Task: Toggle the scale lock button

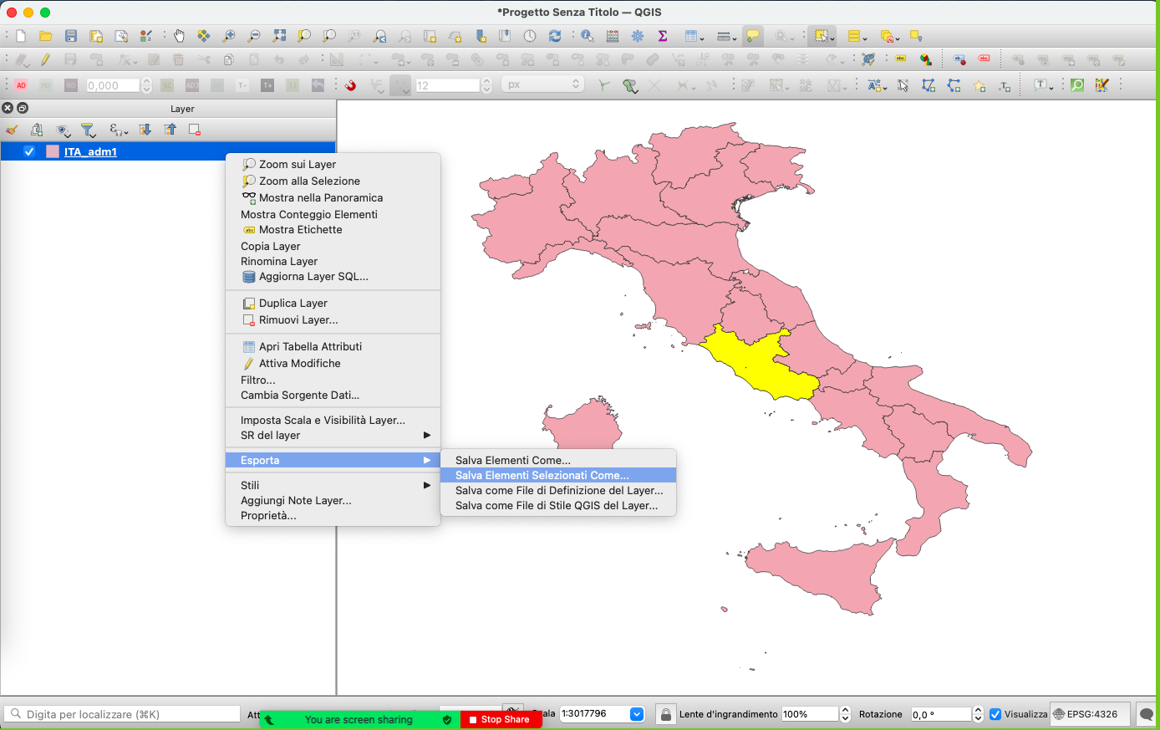Action: click(665, 714)
